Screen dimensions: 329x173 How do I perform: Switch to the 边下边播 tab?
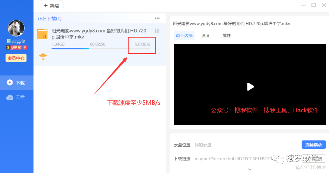(x=184, y=36)
